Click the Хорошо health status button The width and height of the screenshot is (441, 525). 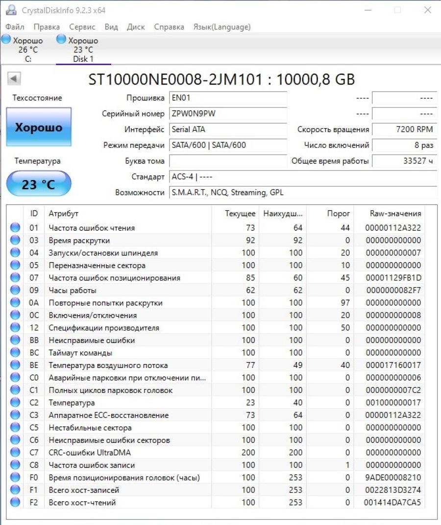39,127
